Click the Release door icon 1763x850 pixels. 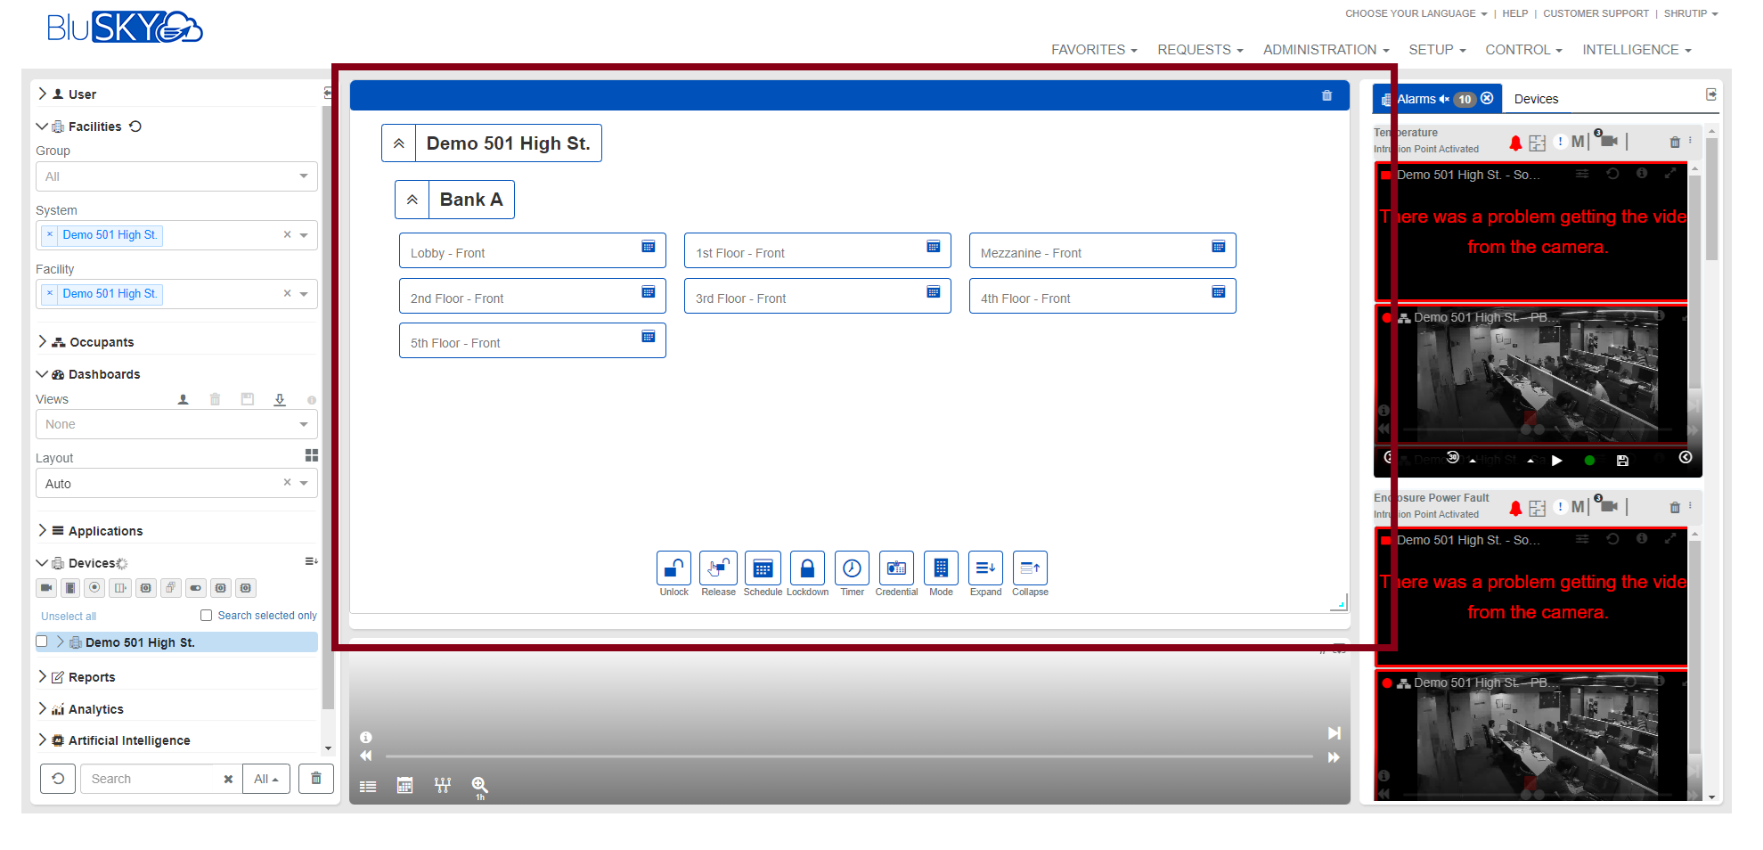(718, 568)
